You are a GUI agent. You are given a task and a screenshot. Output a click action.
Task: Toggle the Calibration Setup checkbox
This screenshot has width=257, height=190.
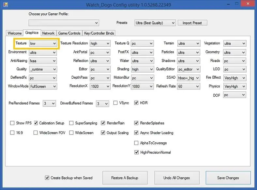(x=36, y=123)
